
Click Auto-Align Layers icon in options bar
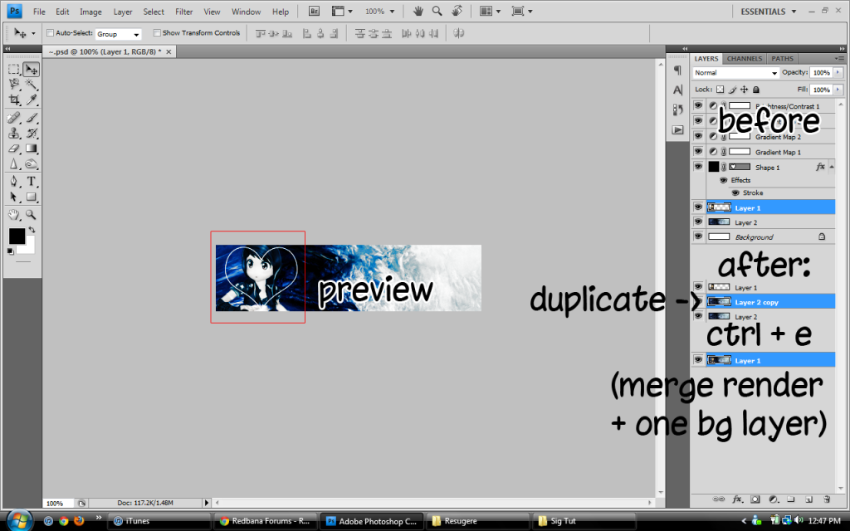click(458, 33)
